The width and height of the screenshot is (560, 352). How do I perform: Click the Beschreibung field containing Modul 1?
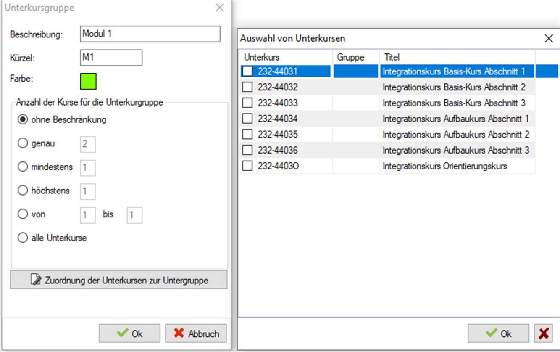click(150, 34)
